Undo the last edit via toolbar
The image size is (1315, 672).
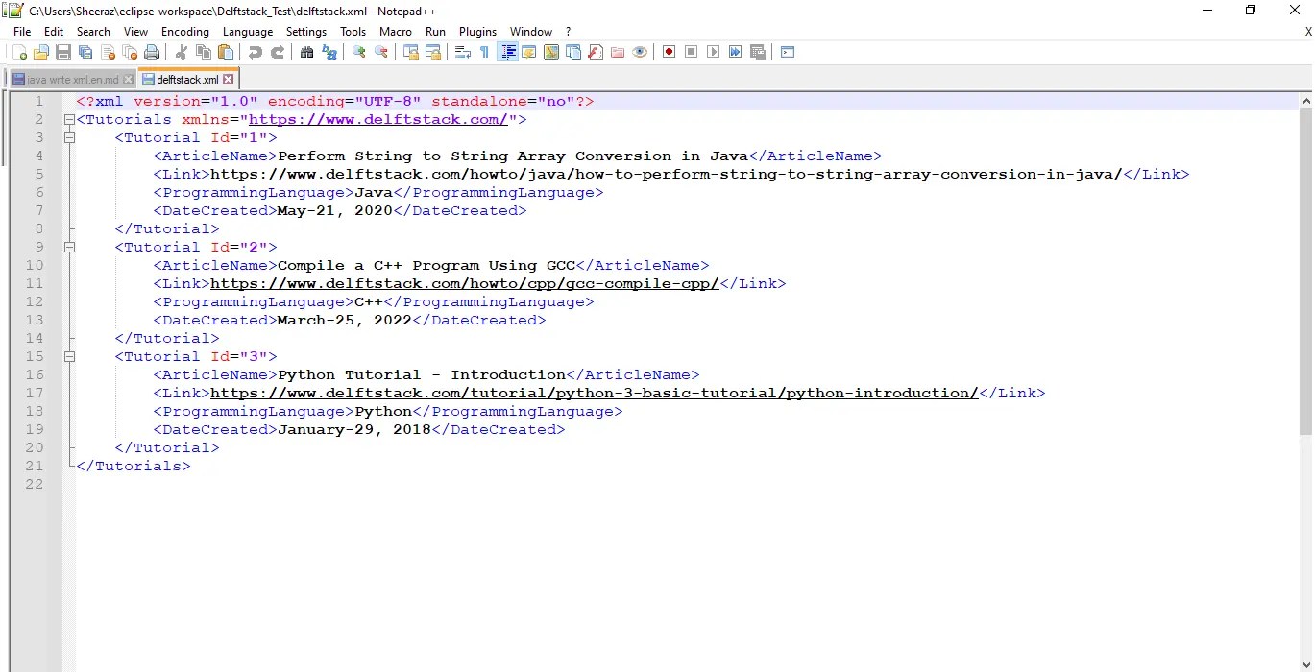256,52
